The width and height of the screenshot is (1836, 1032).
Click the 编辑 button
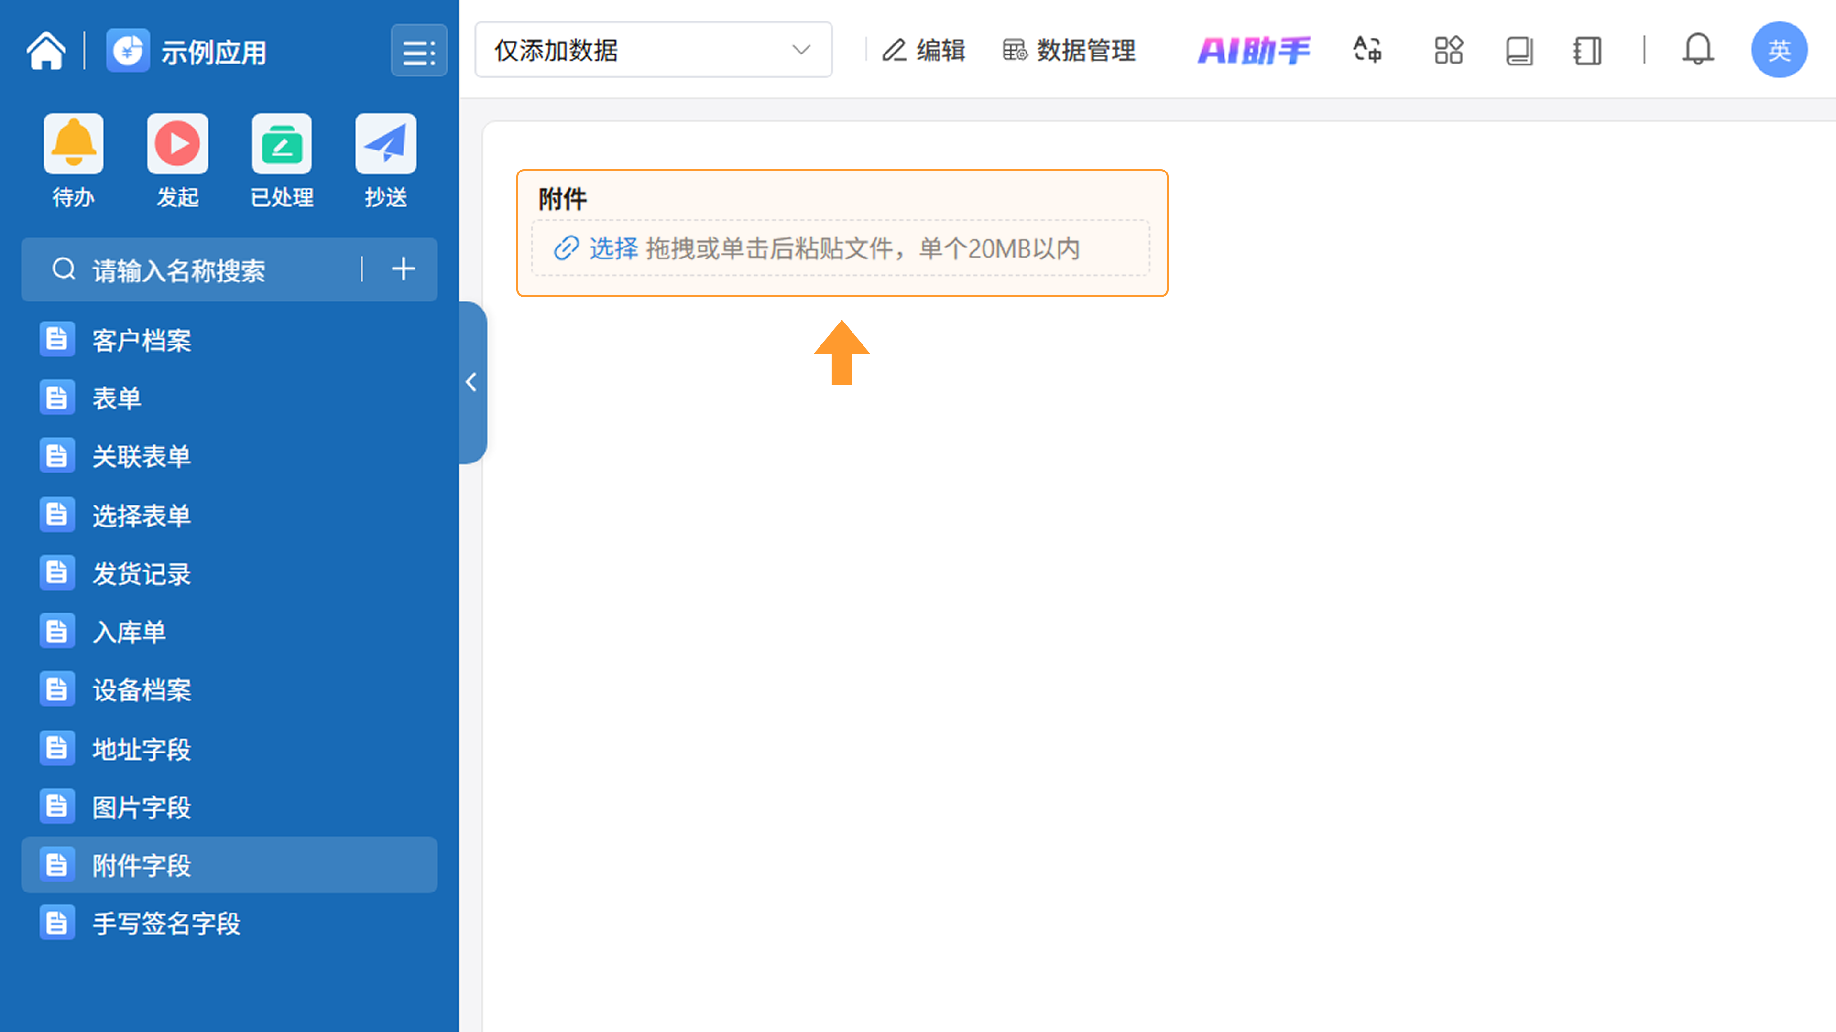pos(924,51)
